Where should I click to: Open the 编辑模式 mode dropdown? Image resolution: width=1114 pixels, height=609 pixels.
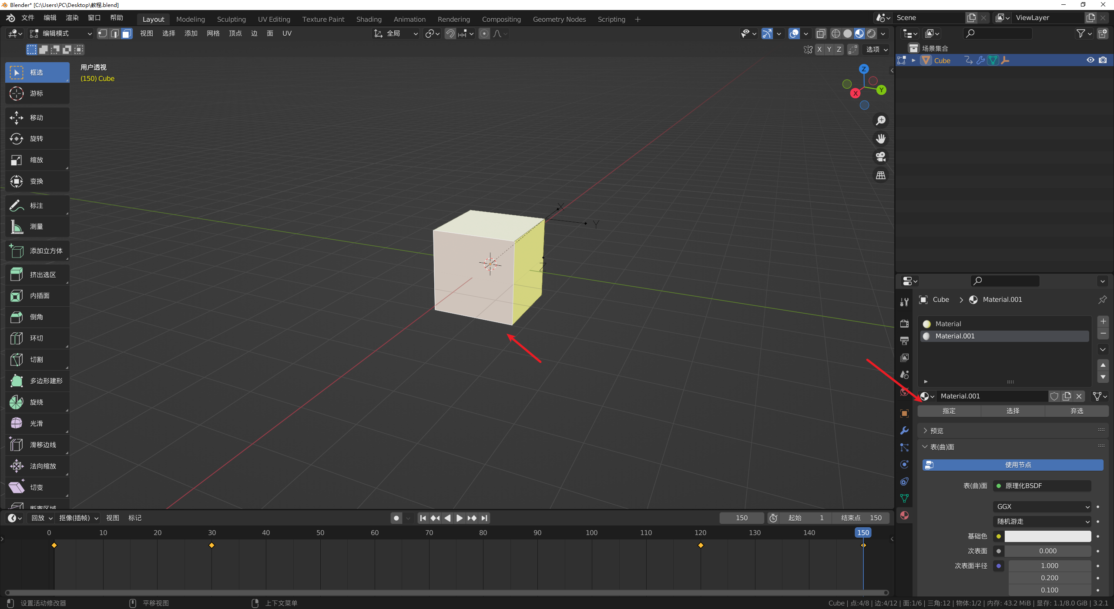click(61, 34)
